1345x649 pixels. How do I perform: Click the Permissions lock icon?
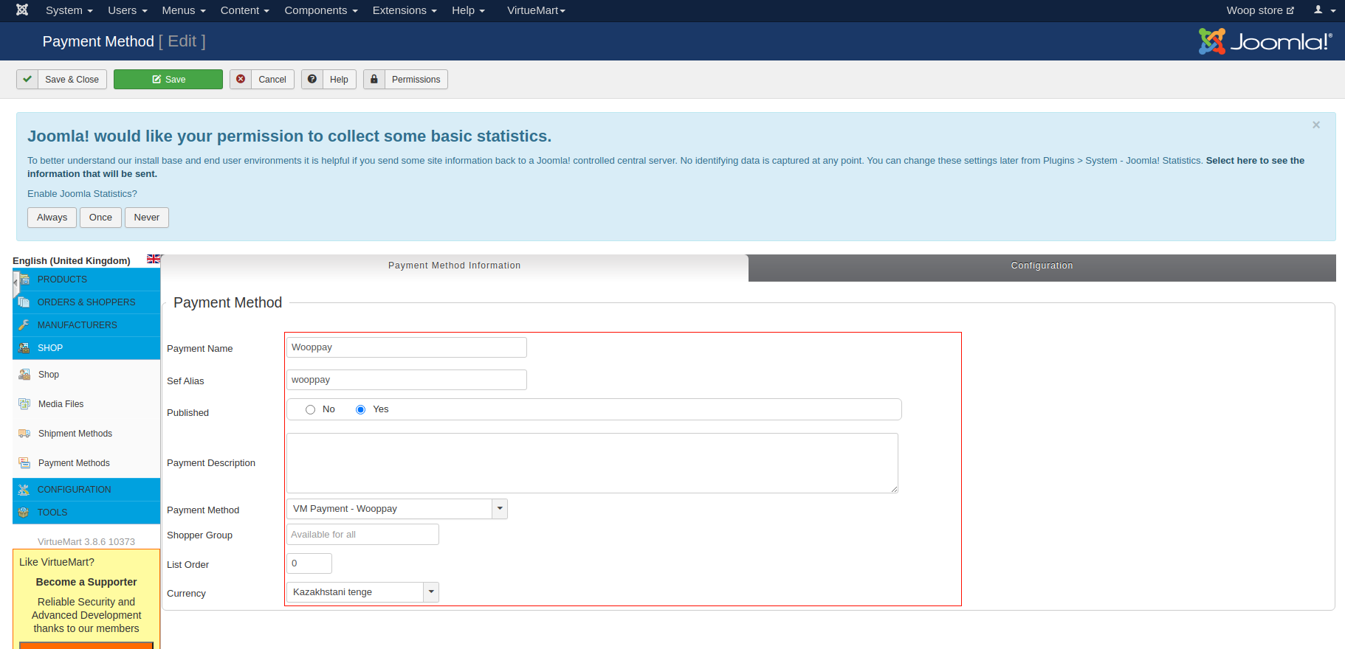coord(374,79)
